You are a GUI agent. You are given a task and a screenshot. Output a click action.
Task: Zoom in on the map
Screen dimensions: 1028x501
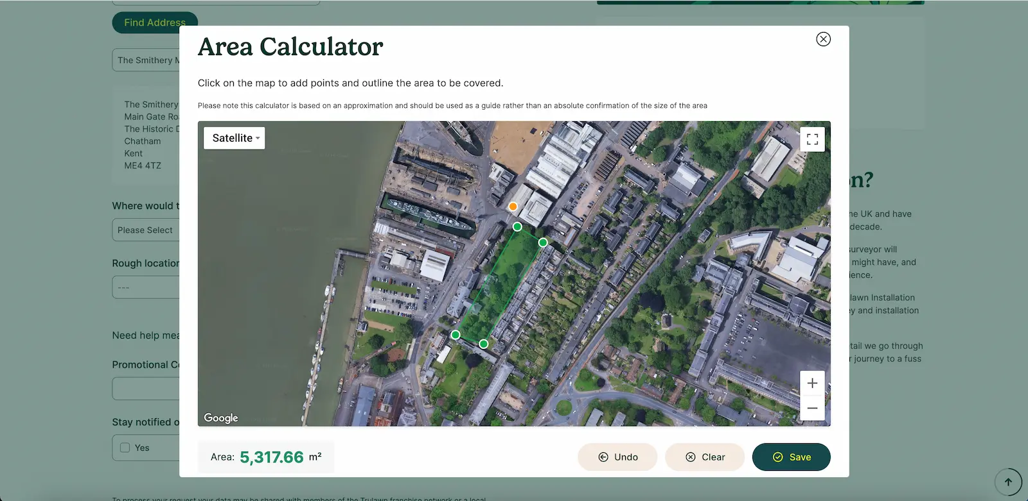click(812, 383)
